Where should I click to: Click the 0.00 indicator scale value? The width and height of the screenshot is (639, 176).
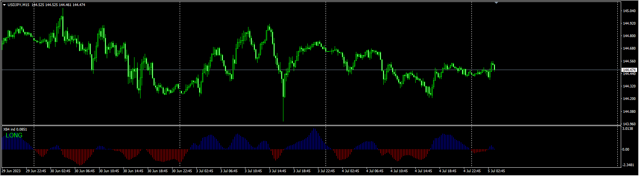coord(626,150)
